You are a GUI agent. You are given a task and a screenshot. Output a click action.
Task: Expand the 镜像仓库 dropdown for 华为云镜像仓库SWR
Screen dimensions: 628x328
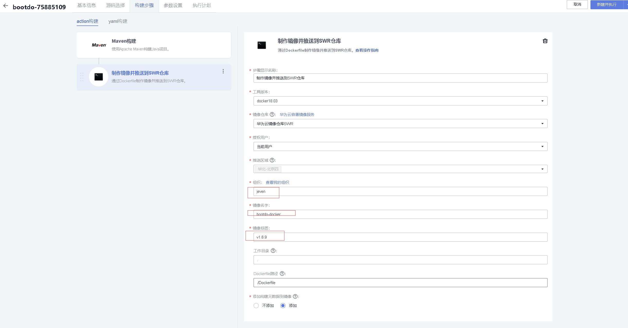tap(542, 124)
